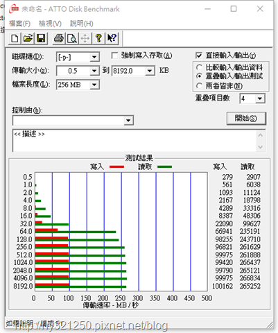
Task: Click the New file toolbar icon
Action: point(15,38)
